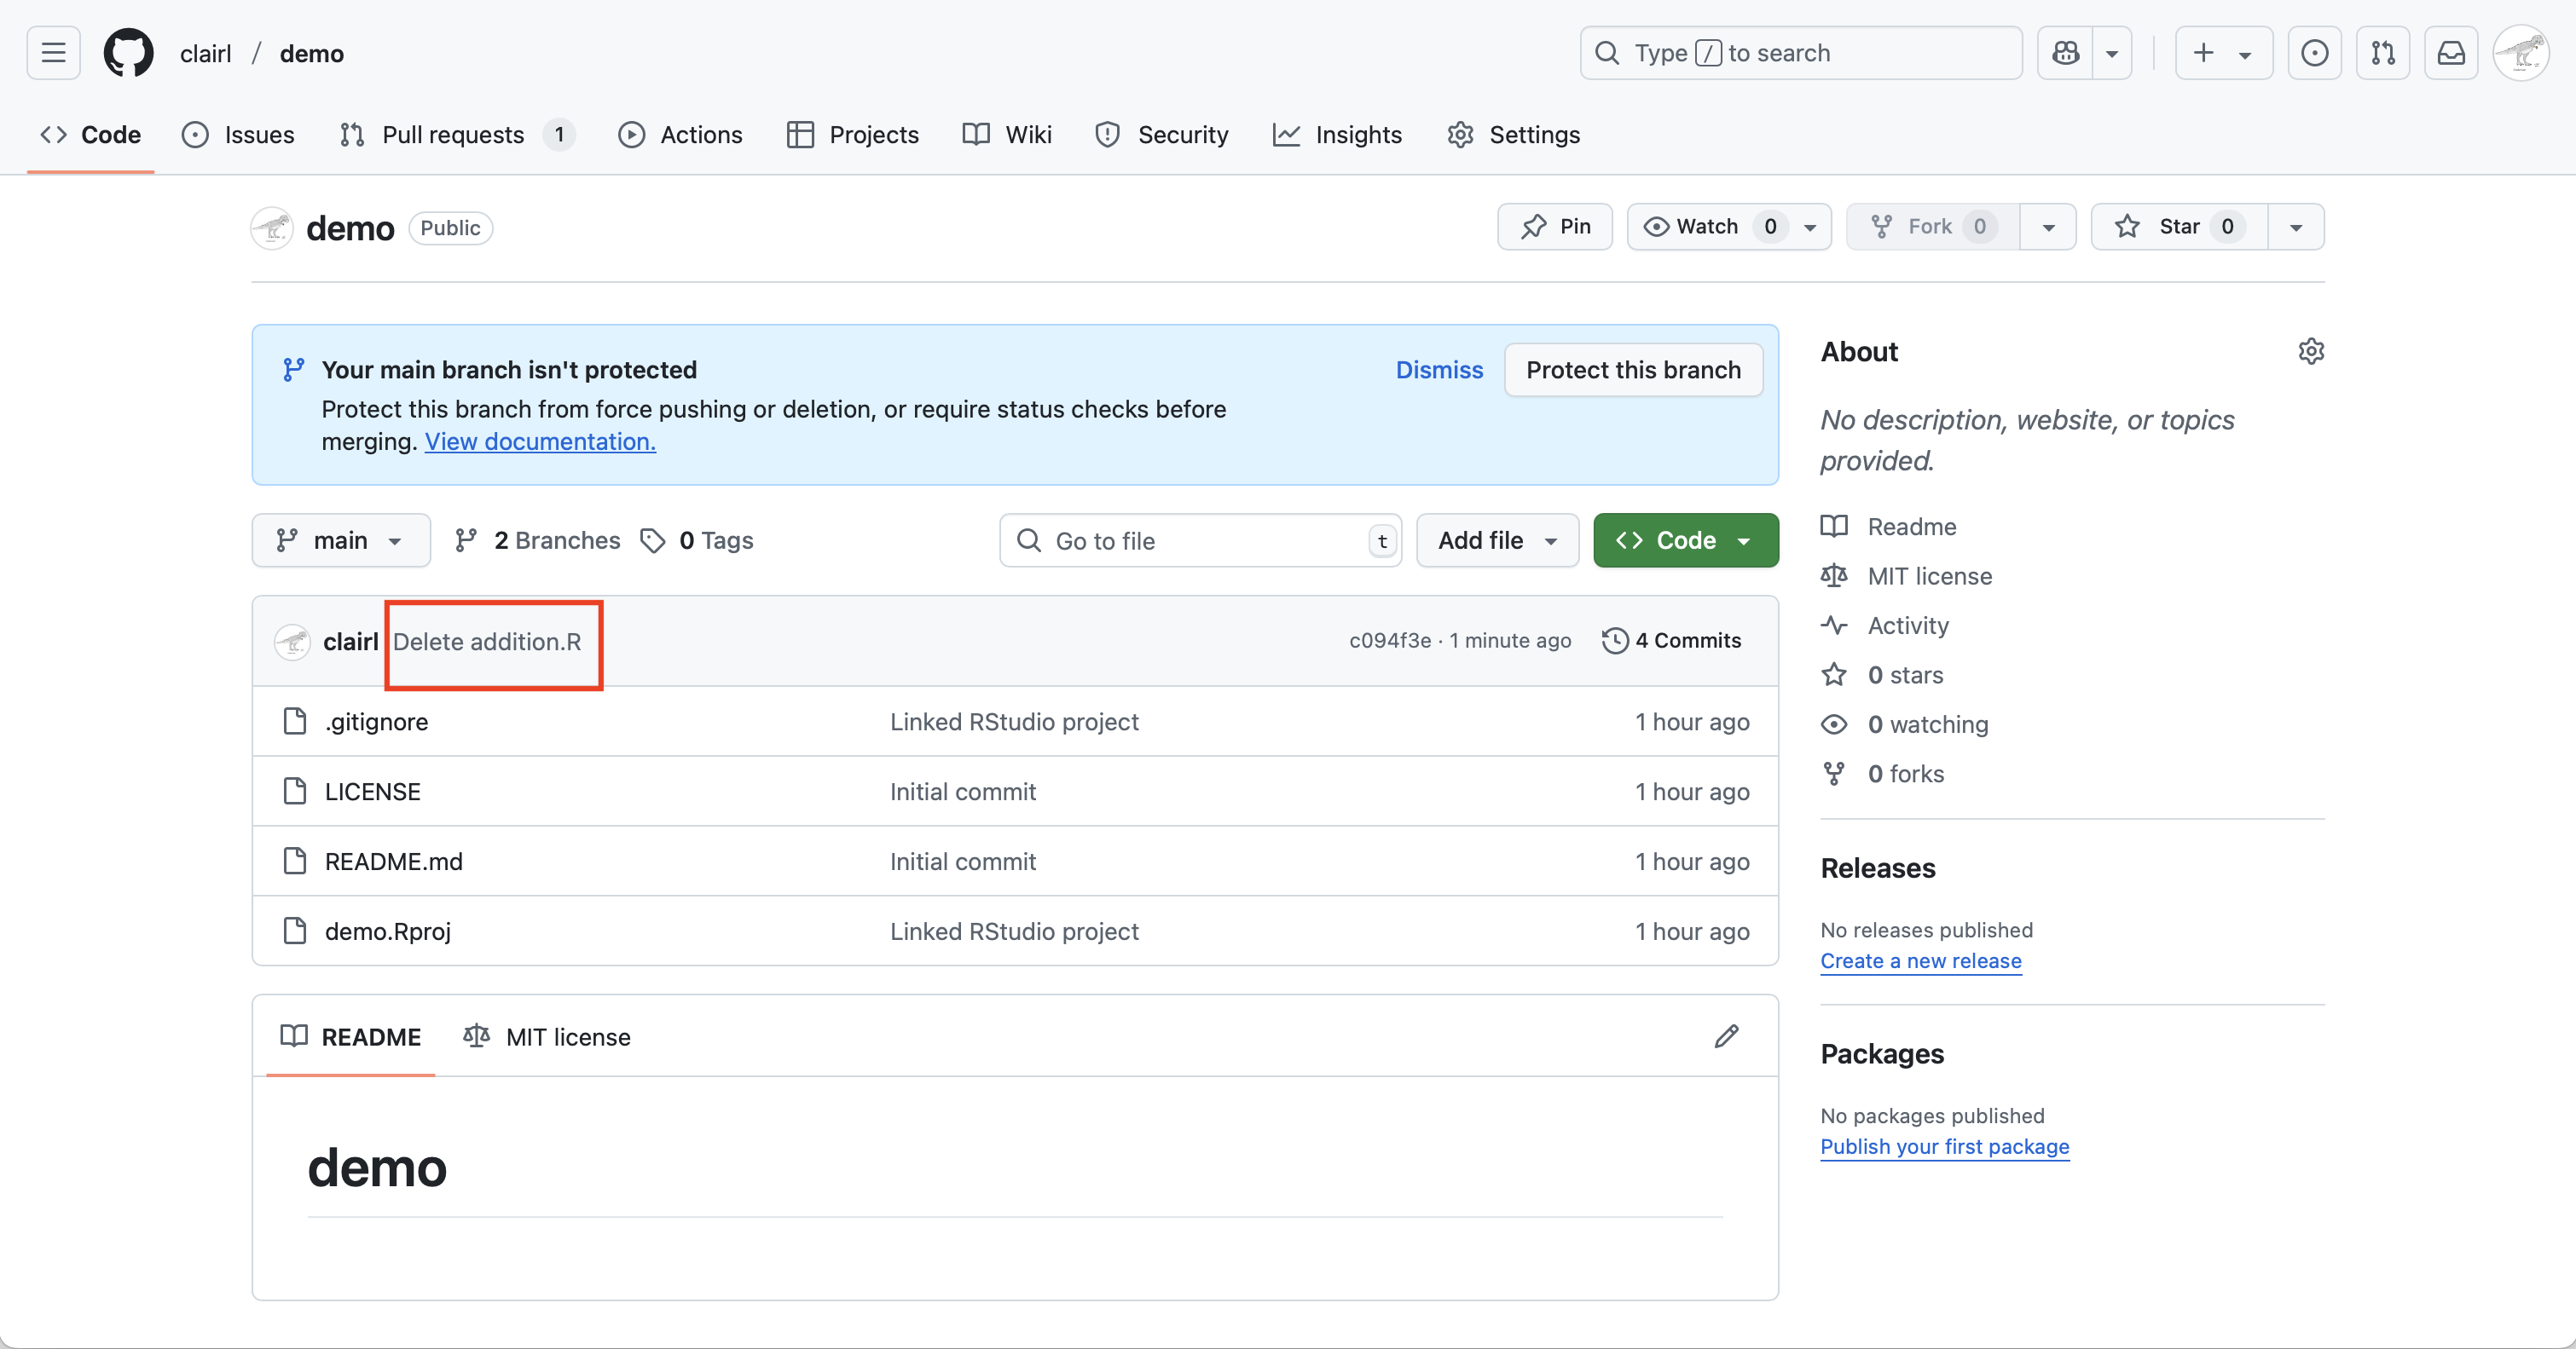This screenshot has width=2576, height=1349.
Task: Open the commit history clock icon
Action: click(x=1614, y=641)
